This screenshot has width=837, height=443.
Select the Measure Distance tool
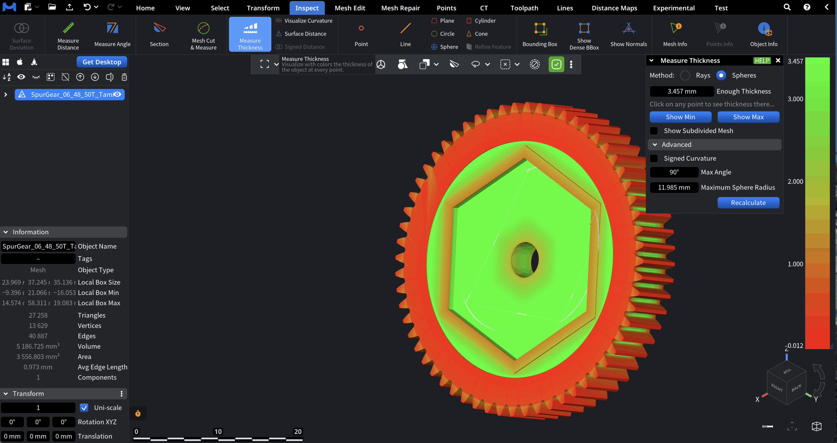[68, 34]
